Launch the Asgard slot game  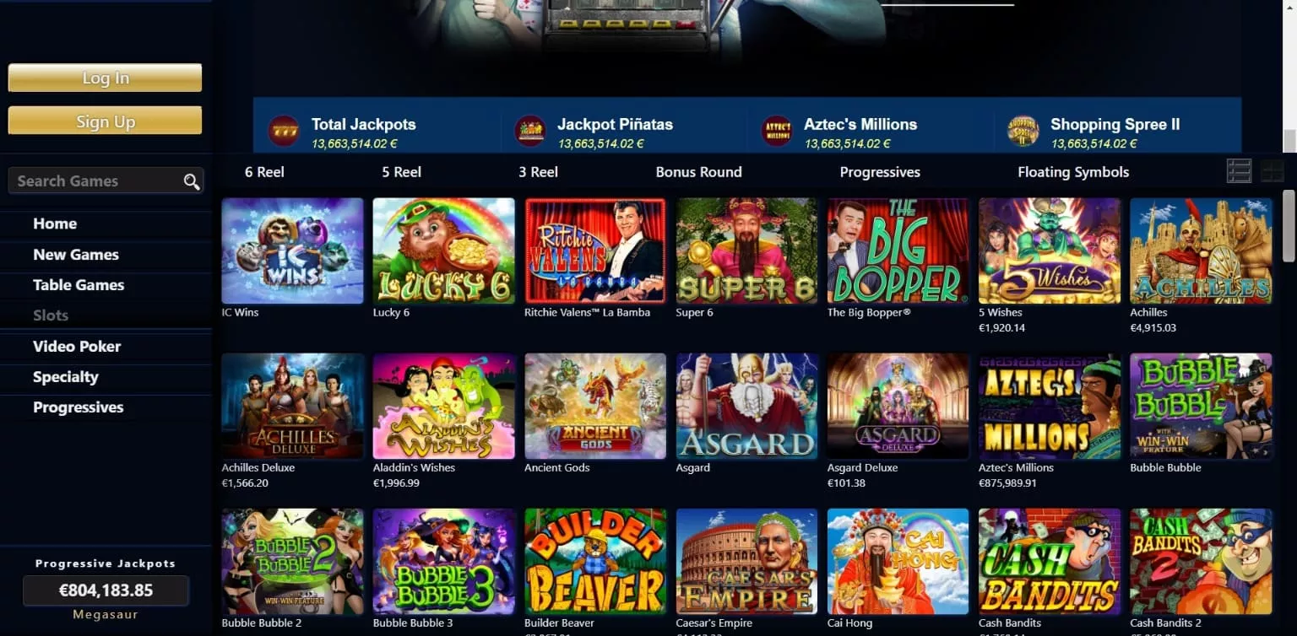[746, 406]
